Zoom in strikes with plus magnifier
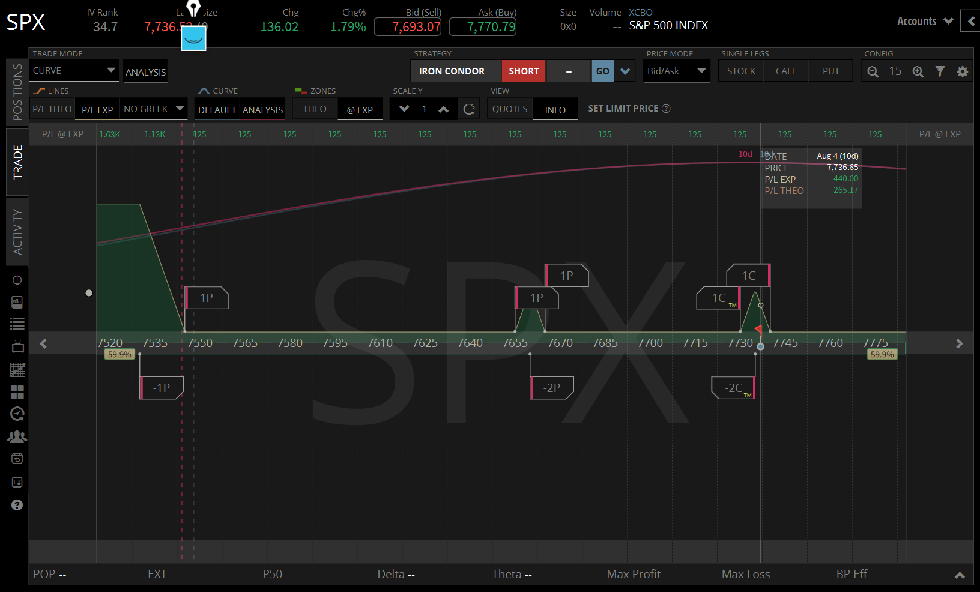Viewport: 980px width, 592px height. (918, 71)
